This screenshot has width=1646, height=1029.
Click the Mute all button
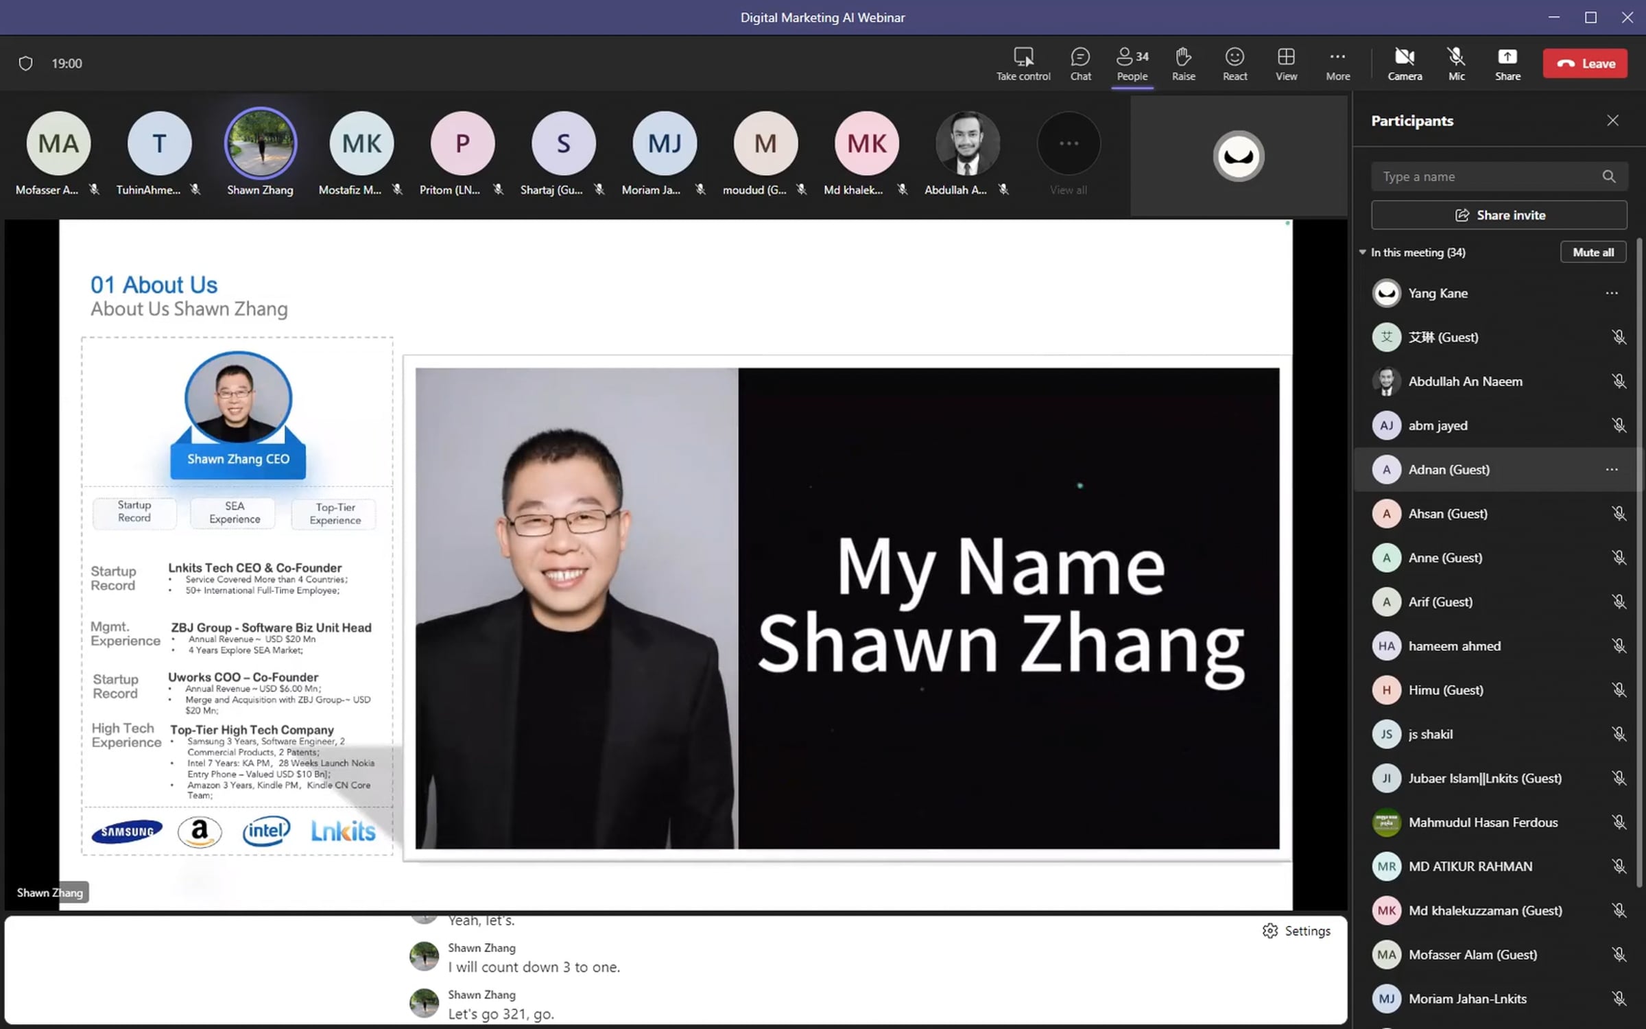[x=1593, y=252]
